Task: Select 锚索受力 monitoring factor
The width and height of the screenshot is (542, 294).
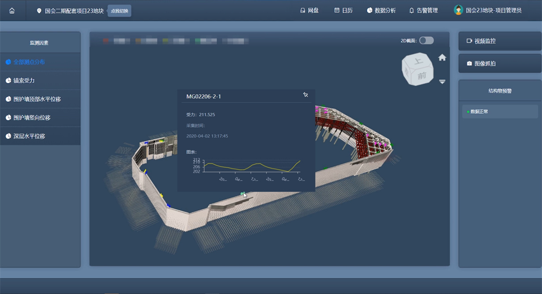Action: point(24,81)
